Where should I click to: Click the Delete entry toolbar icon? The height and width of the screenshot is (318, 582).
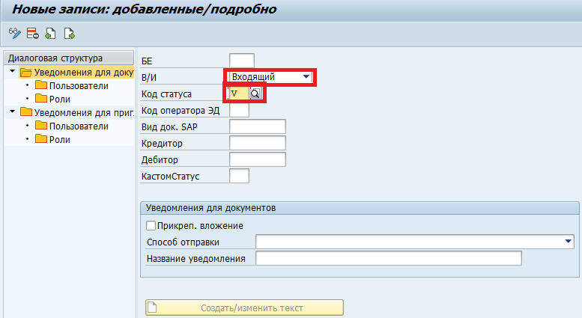coord(31,33)
